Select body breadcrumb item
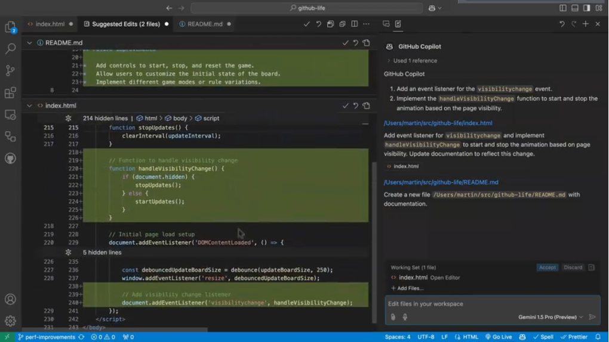Screen dimensions: 609x342 click(x=176, y=118)
